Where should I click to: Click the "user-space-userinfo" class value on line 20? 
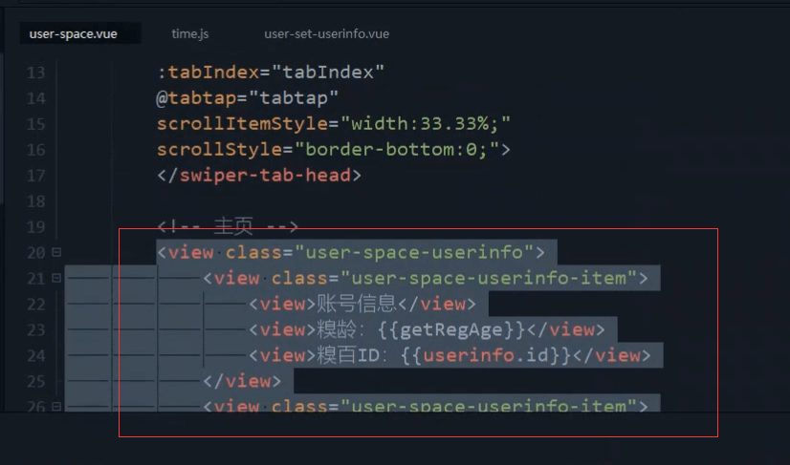pos(414,252)
